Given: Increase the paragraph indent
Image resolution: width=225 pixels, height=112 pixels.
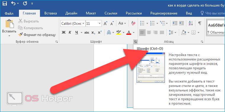Looking at the screenshot, I should (181, 23).
